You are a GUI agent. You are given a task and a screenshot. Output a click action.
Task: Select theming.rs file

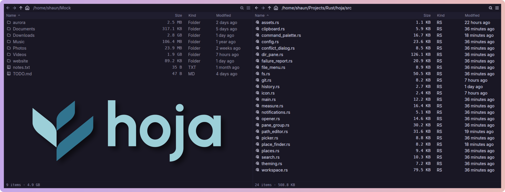click(x=377, y=163)
